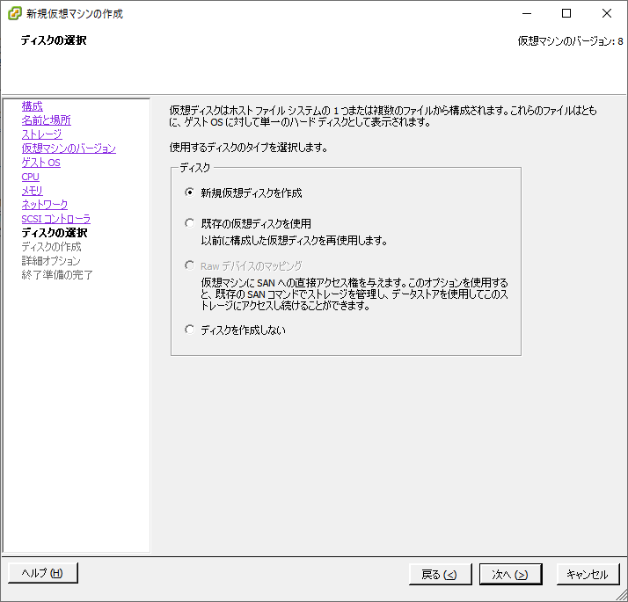Select 既存の仮想ディスクを使用 radio button
The height and width of the screenshot is (602, 628).
(x=189, y=223)
